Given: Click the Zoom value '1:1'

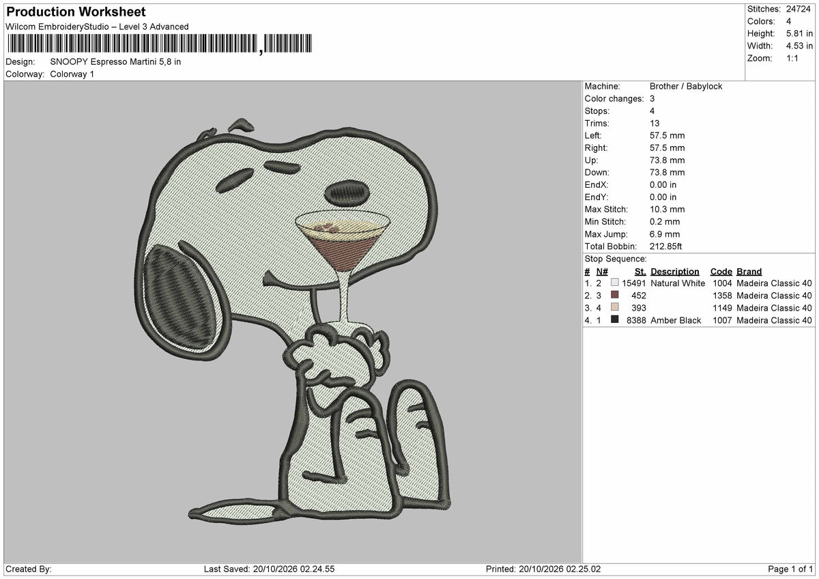Looking at the screenshot, I should [x=794, y=58].
